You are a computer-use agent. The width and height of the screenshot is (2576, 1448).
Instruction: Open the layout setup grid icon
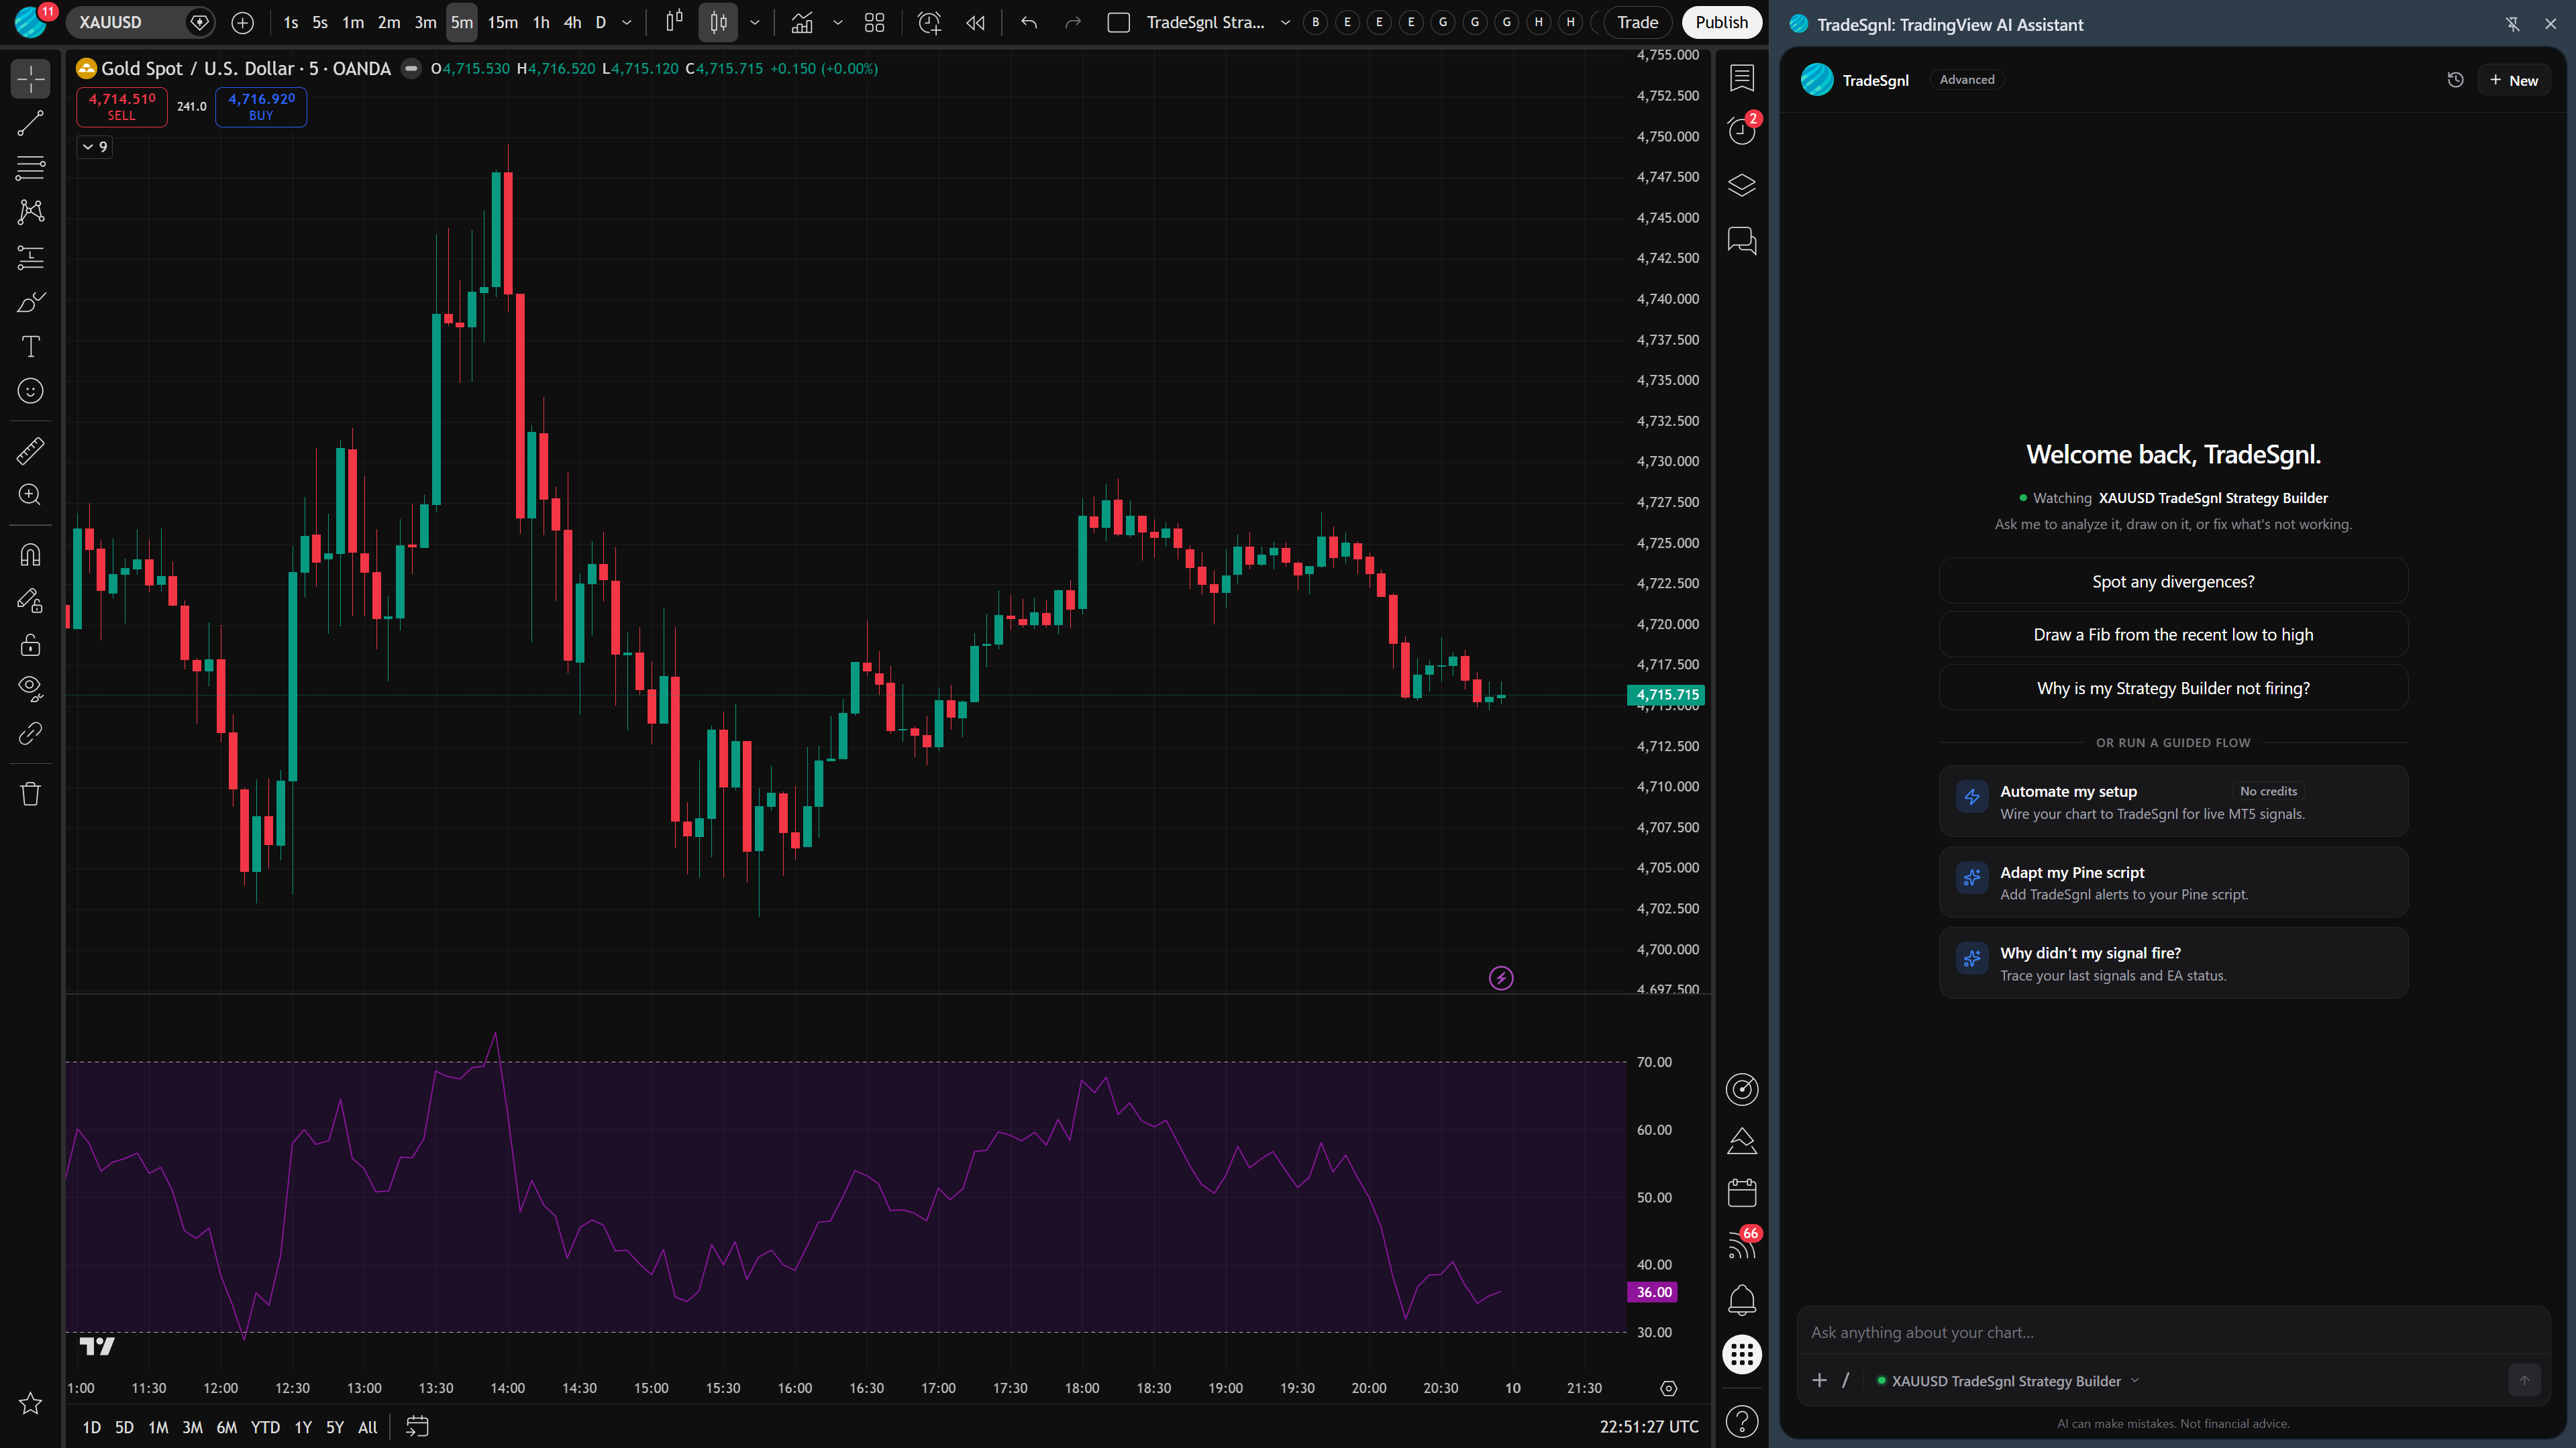coord(875,22)
